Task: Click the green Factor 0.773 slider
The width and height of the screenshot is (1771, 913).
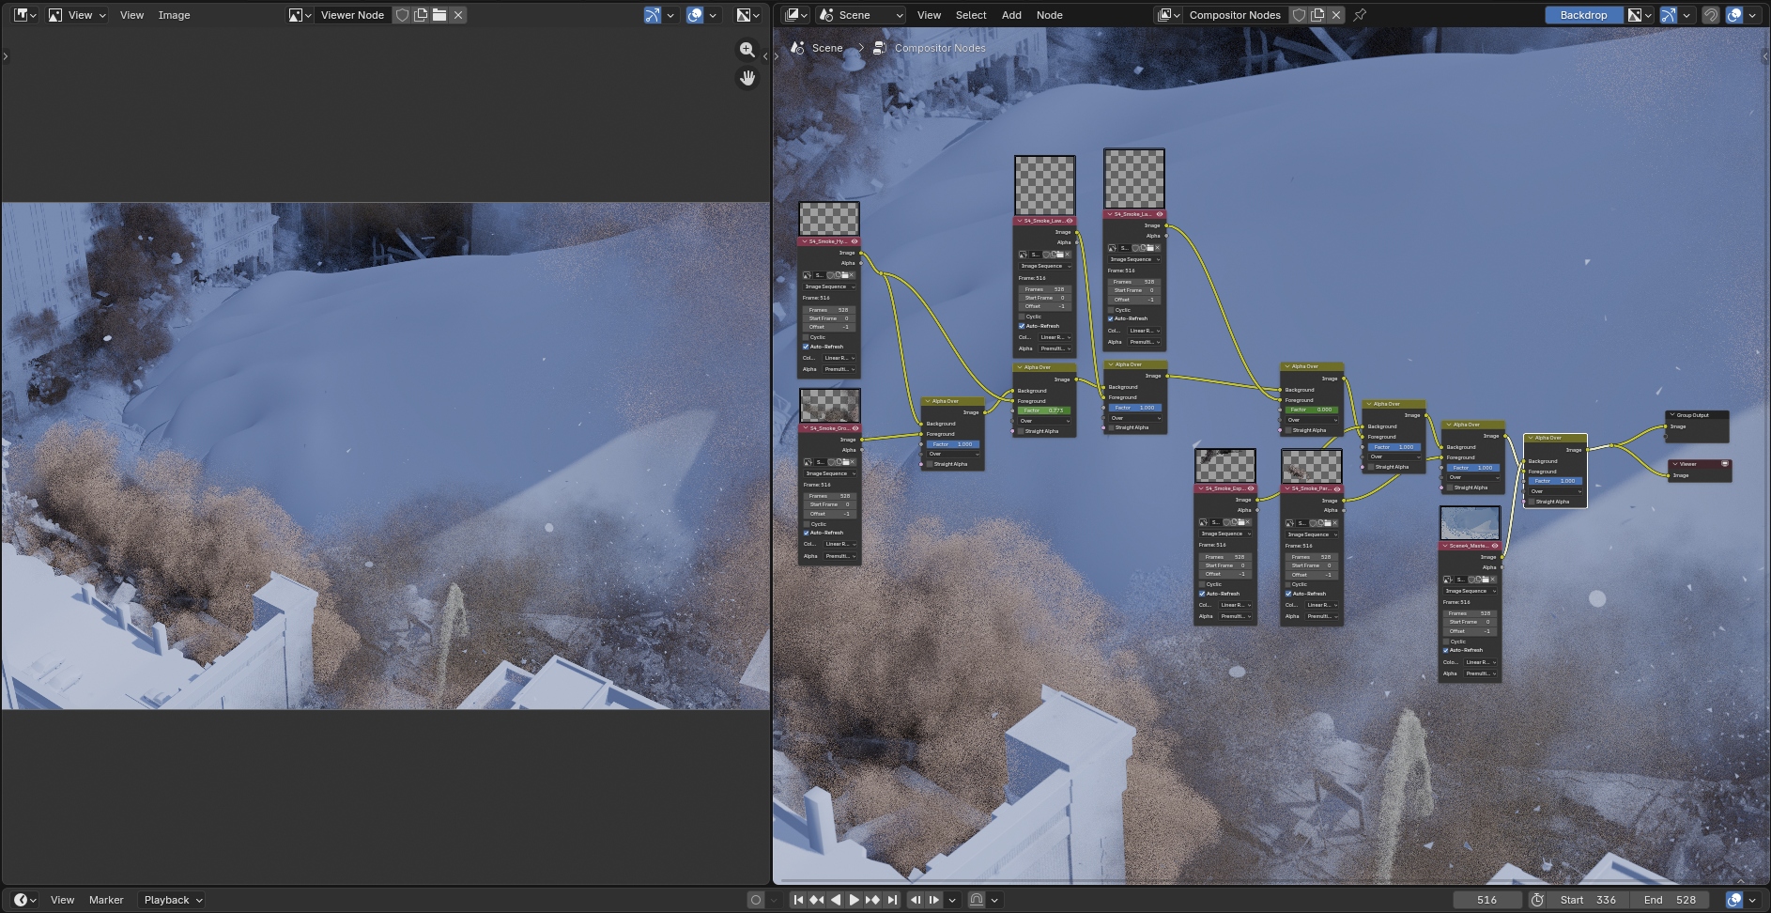Action: [x=1043, y=410]
